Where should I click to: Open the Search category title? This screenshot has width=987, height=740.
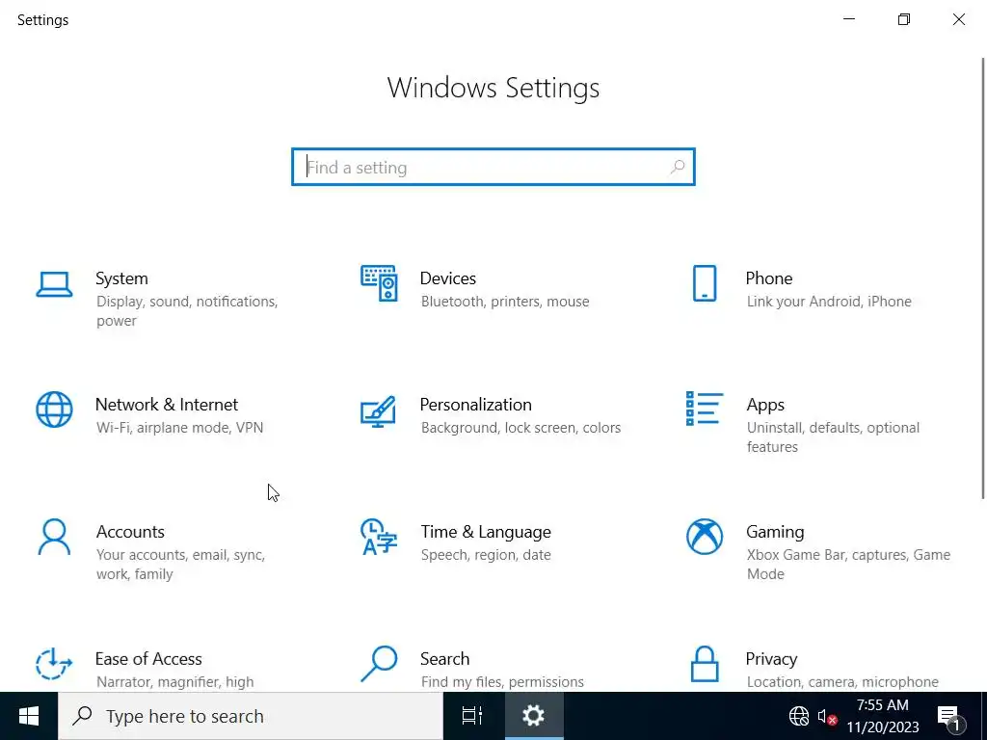tap(444, 659)
